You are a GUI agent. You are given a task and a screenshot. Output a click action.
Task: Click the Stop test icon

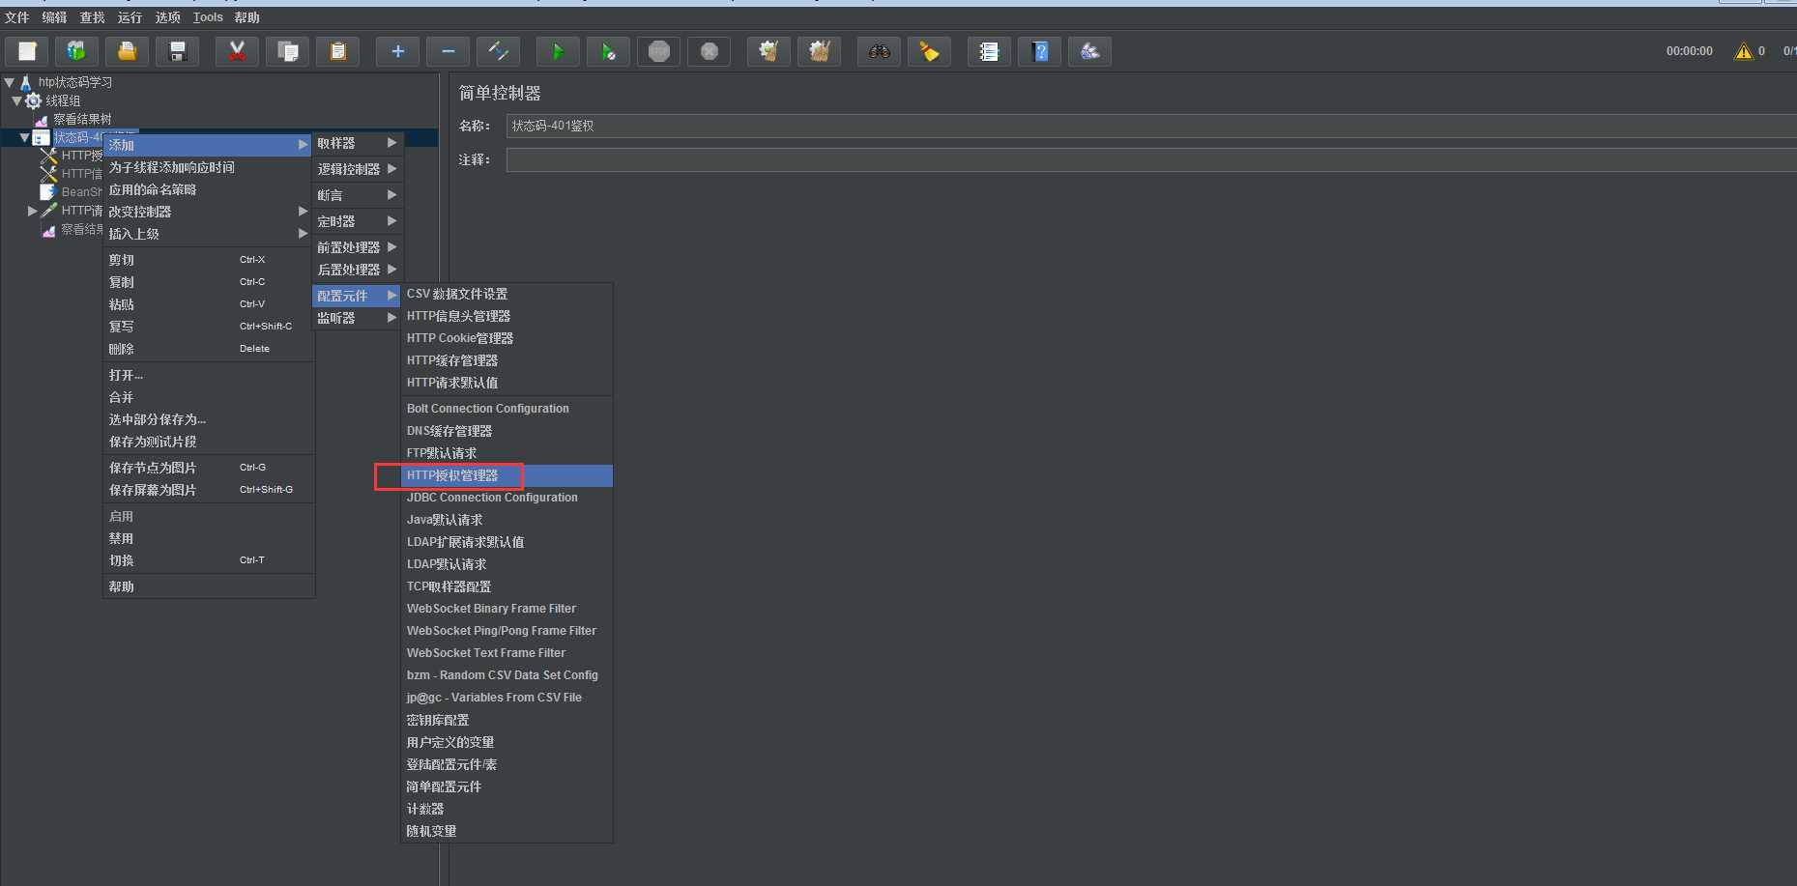tap(658, 51)
